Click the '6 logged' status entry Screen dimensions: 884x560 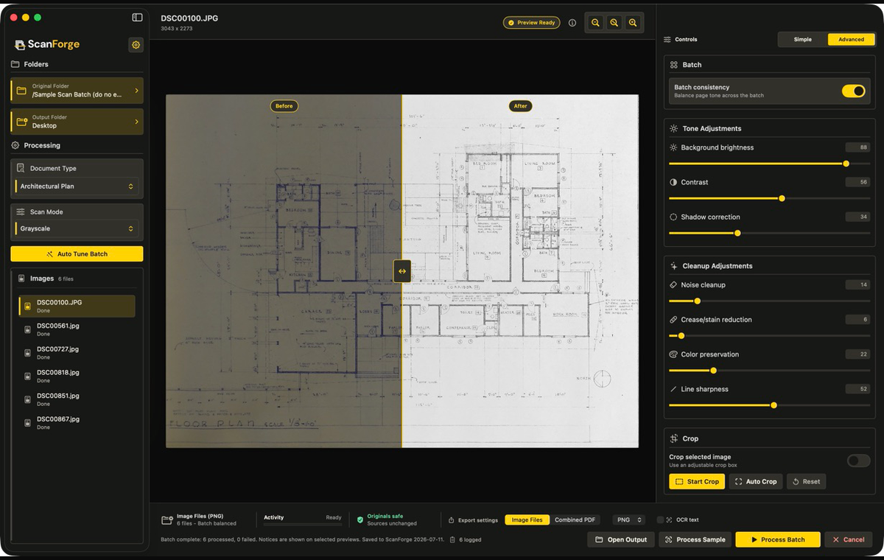[466, 539]
